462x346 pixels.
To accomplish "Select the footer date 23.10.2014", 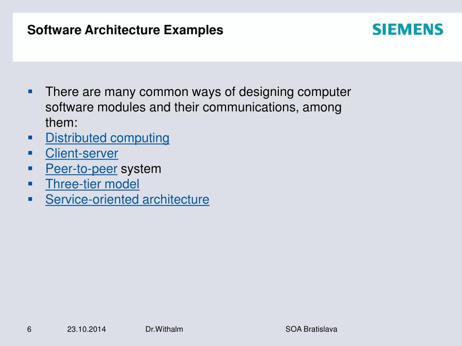I will point(87,329).
